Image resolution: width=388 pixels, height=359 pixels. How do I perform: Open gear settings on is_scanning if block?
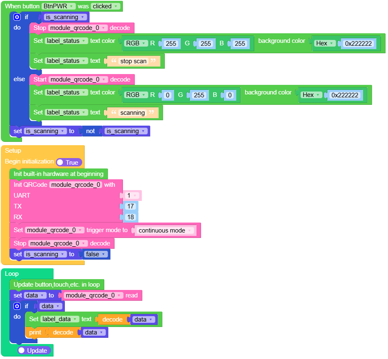click(x=17, y=17)
